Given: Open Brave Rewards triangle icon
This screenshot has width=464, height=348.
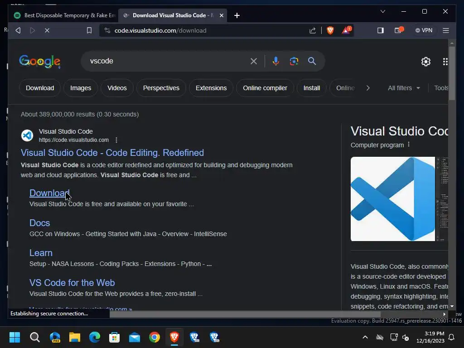Looking at the screenshot, I should 347,30.
